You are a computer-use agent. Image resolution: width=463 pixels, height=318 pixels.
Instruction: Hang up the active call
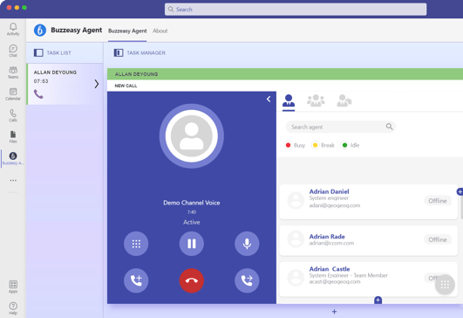tap(192, 280)
